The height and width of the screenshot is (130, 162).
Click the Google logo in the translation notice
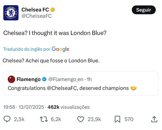click(60, 49)
